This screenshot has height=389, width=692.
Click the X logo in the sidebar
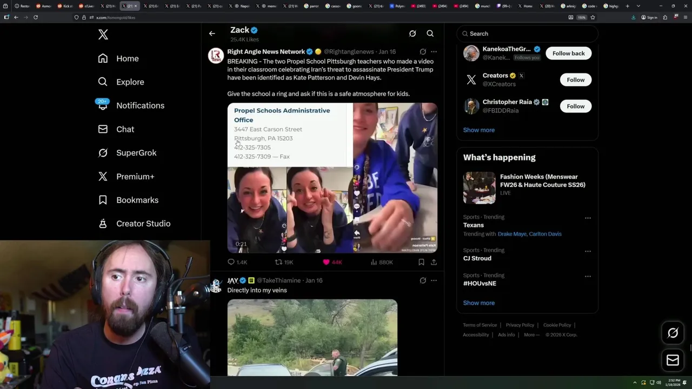point(103,35)
